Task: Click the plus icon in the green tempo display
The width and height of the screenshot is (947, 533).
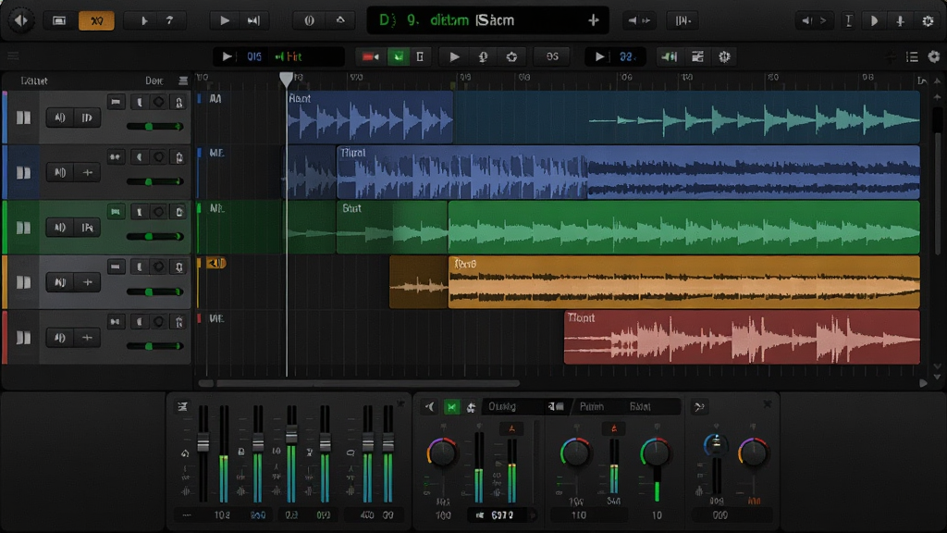Action: pos(593,20)
